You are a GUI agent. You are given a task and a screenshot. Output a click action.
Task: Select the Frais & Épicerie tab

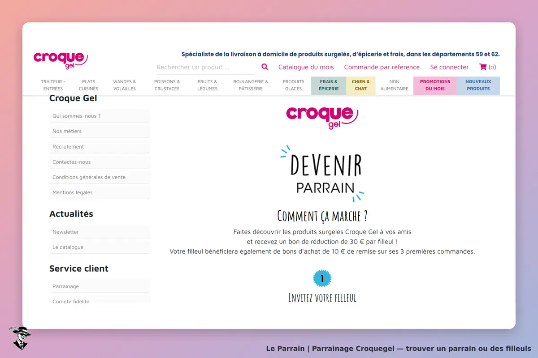(x=329, y=85)
